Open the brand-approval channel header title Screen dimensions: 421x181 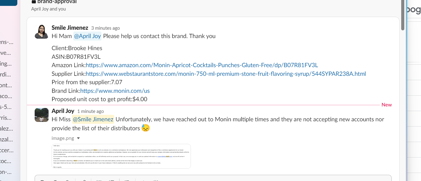click(57, 2)
